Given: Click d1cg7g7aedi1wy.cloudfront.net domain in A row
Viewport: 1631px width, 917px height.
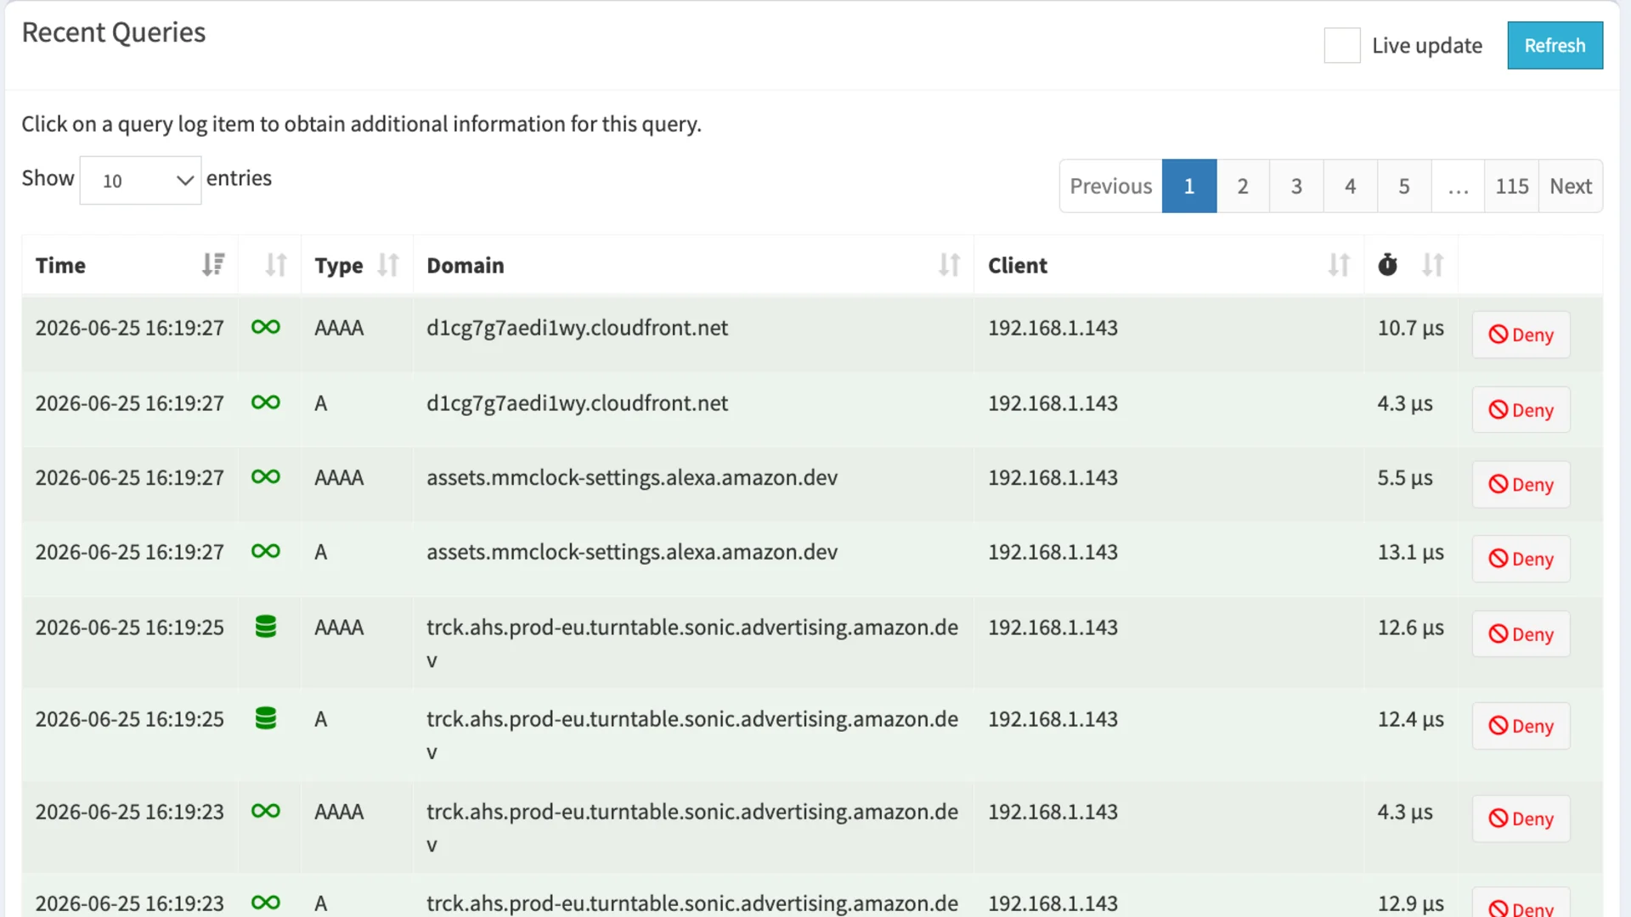Looking at the screenshot, I should tap(577, 403).
